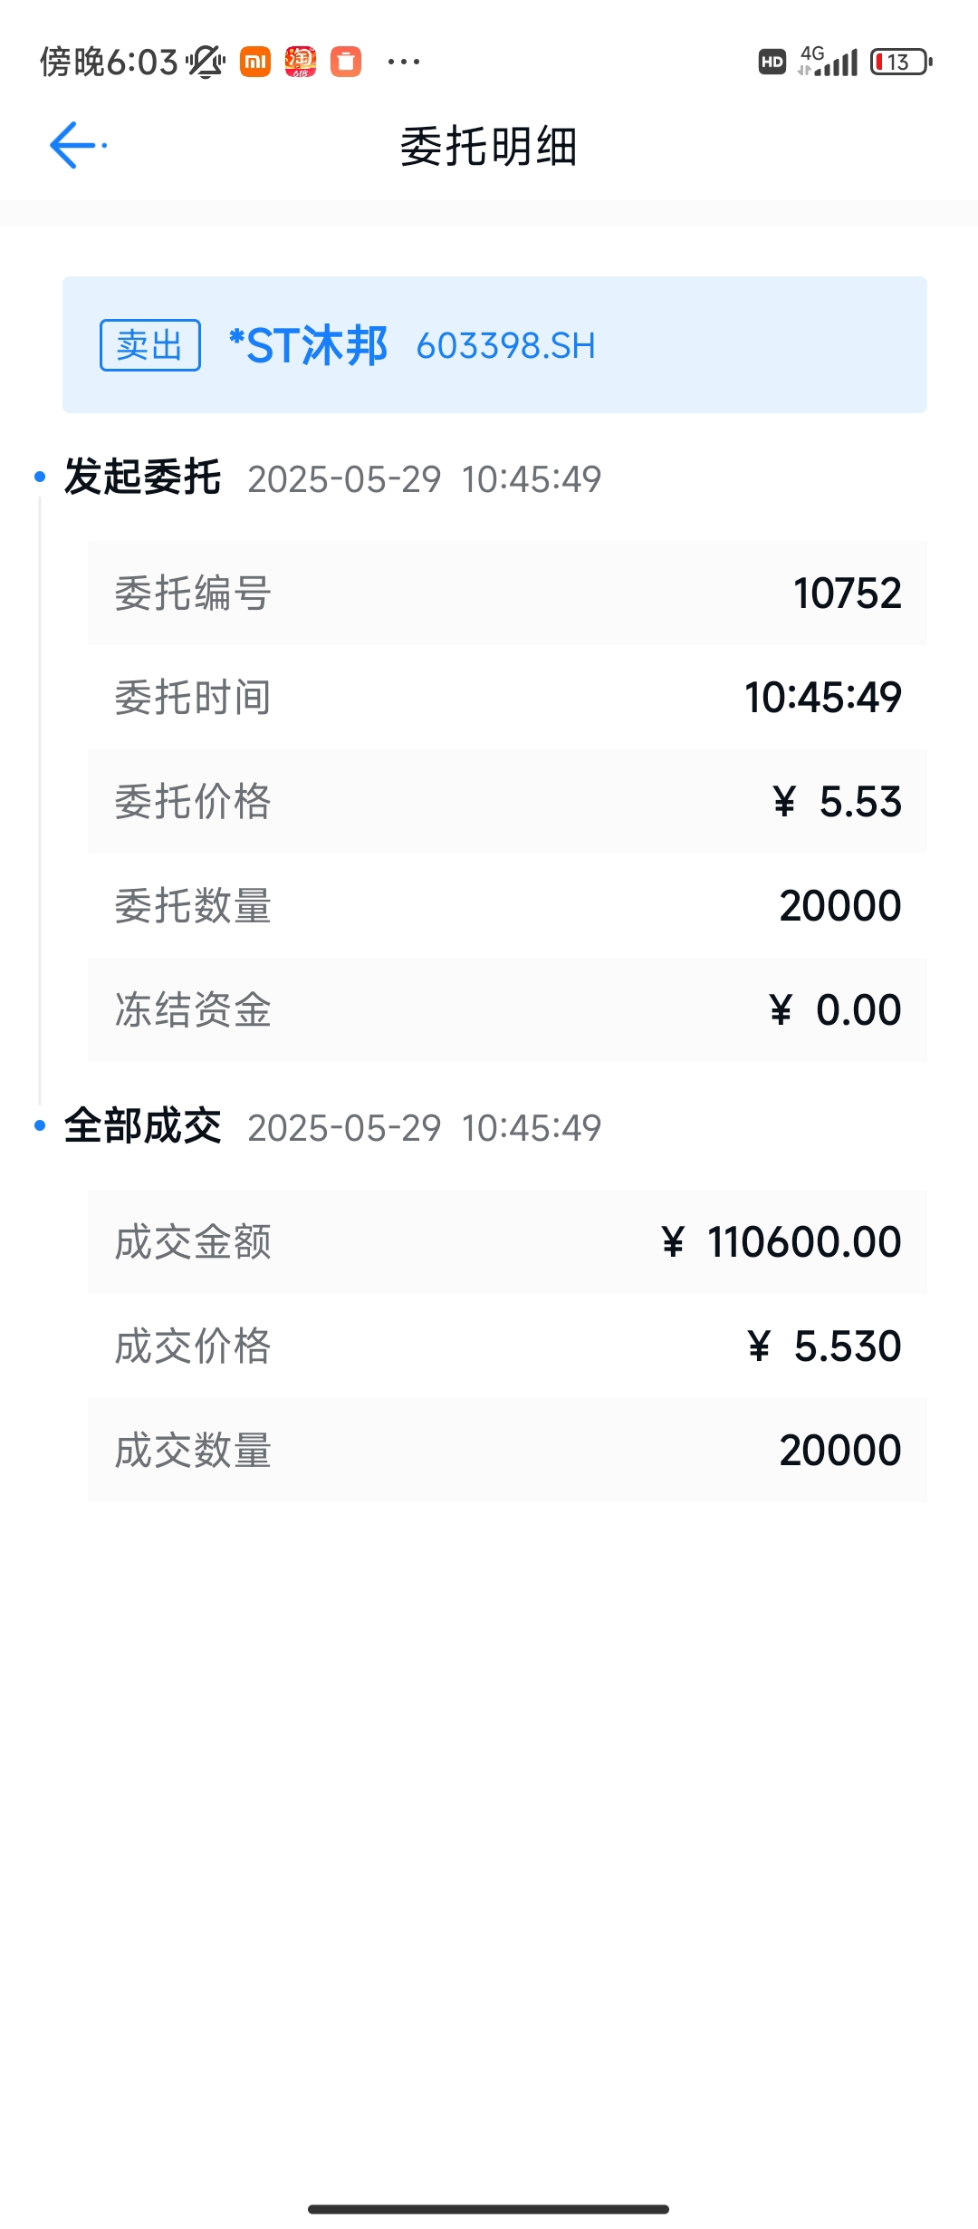The width and height of the screenshot is (978, 2229).
Task: Tap the bottom home gesture bar
Action: click(x=488, y=2209)
